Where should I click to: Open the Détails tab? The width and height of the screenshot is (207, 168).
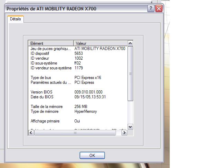[x=16, y=19]
